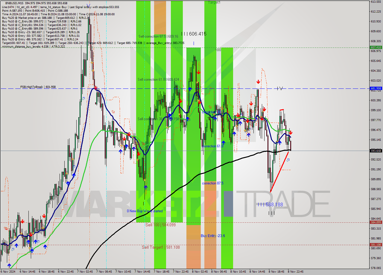
Task: Click the green 607.410 price tag
Action: (376, 47)
